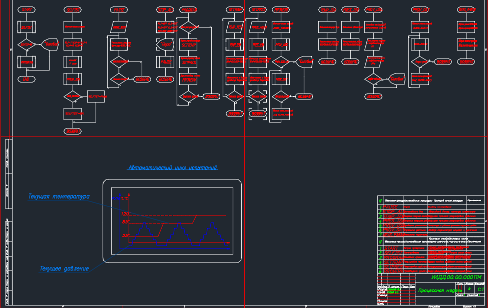Click the 1:1 scale cell in title block

coord(480,289)
